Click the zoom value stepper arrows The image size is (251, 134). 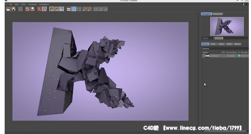click(213, 38)
